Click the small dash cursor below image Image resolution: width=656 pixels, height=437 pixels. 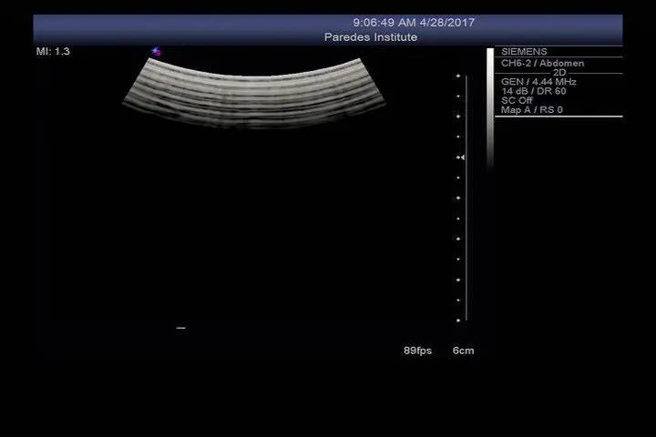[180, 328]
